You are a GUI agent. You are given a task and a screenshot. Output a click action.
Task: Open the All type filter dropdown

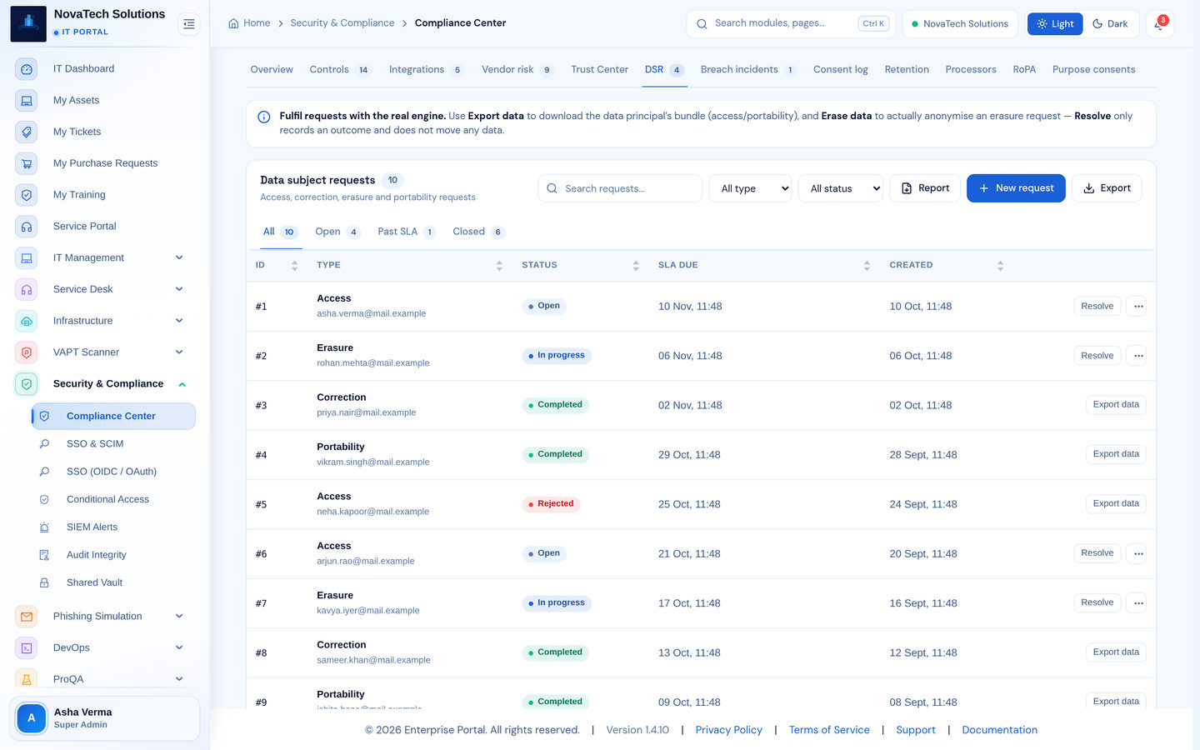click(x=751, y=188)
